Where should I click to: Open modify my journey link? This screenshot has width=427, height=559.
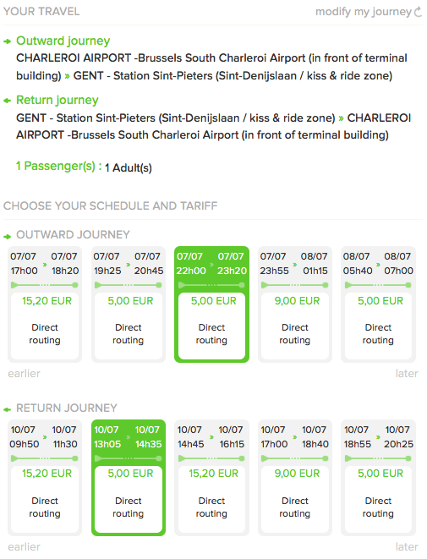[x=364, y=12]
